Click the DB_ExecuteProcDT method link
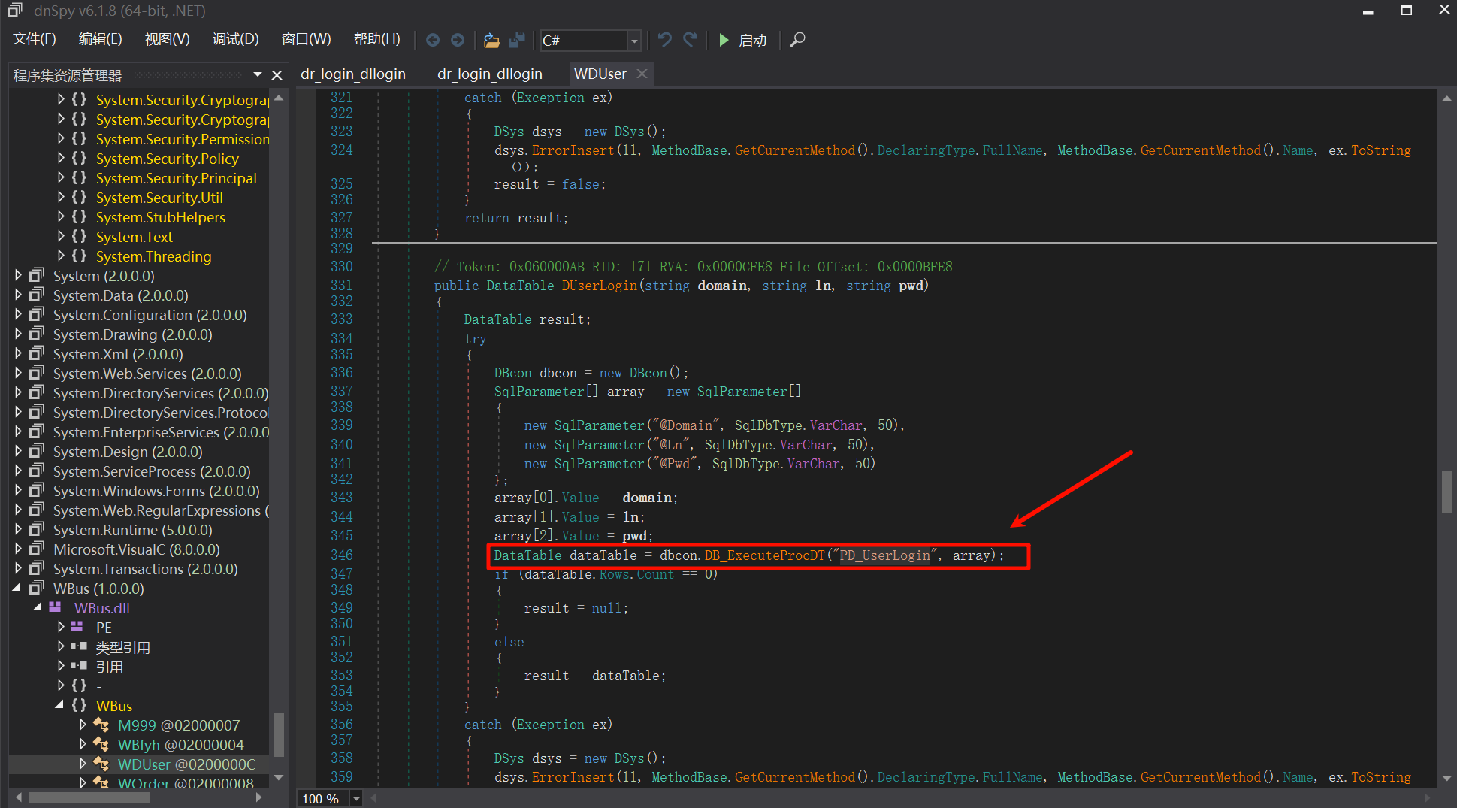Image resolution: width=1457 pixels, height=808 pixels. (x=764, y=555)
